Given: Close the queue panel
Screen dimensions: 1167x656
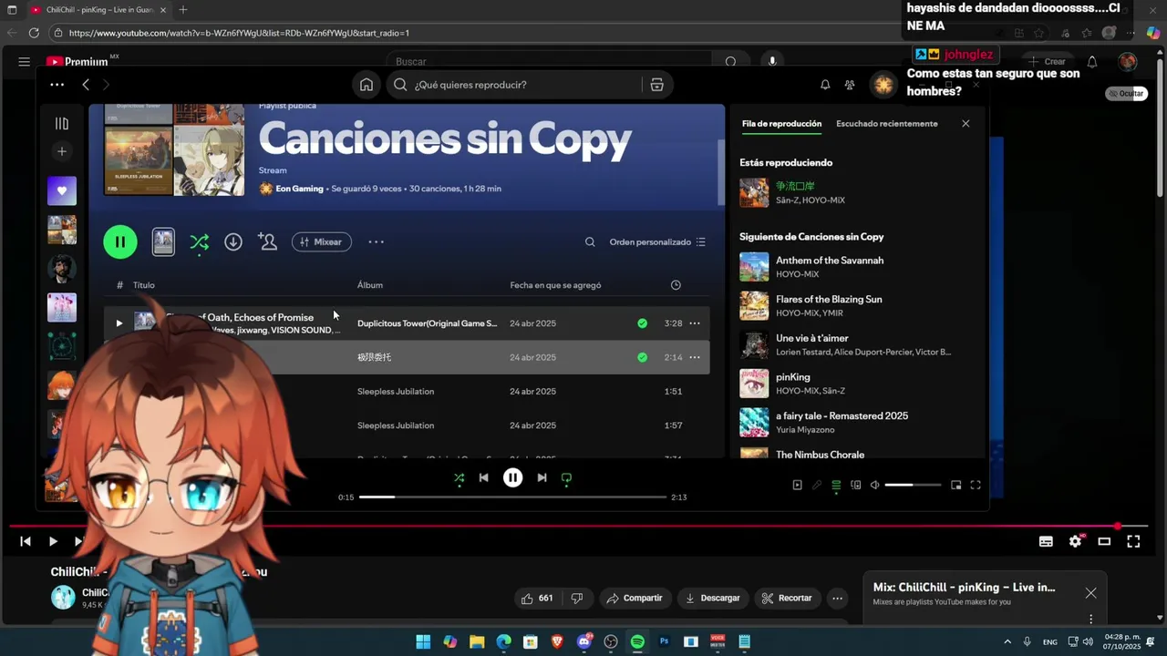Looking at the screenshot, I should tap(966, 124).
